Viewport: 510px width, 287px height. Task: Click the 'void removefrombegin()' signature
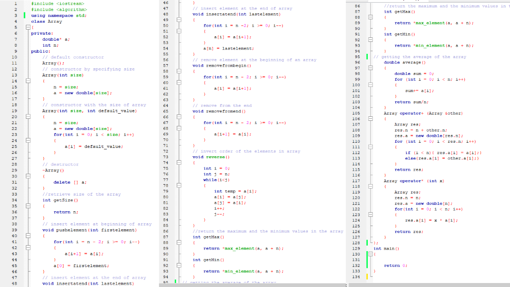pos(222,66)
